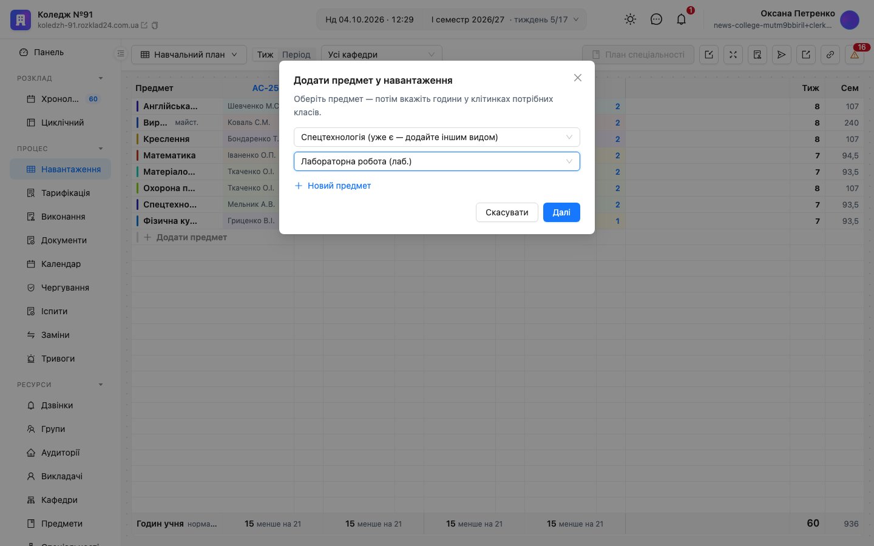
Task: Click the Новий предмет link
Action: [333, 186]
